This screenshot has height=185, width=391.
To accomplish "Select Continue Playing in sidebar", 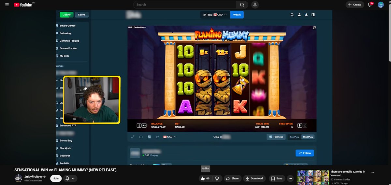I will pos(69,41).
